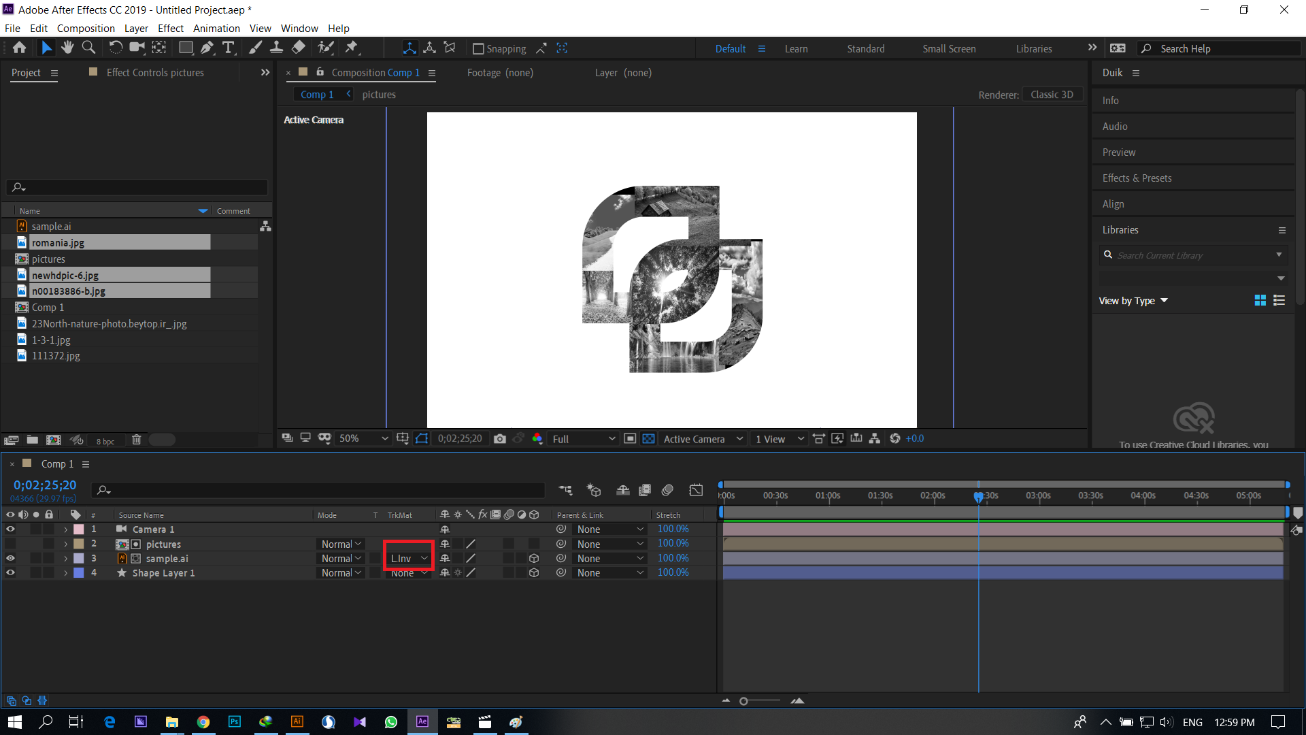The height and width of the screenshot is (735, 1306).
Task: Click the snapshot camera icon in viewer
Action: pos(500,439)
